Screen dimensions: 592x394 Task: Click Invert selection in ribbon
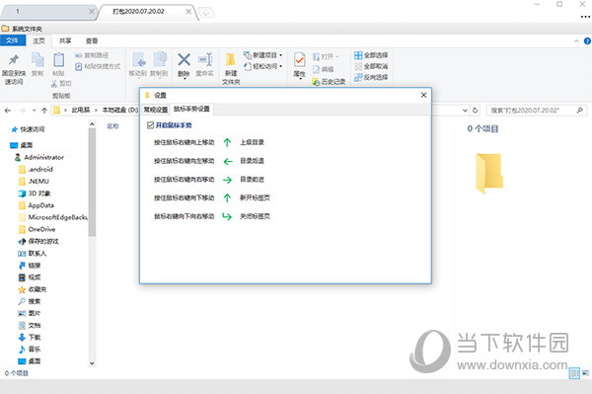click(x=371, y=77)
